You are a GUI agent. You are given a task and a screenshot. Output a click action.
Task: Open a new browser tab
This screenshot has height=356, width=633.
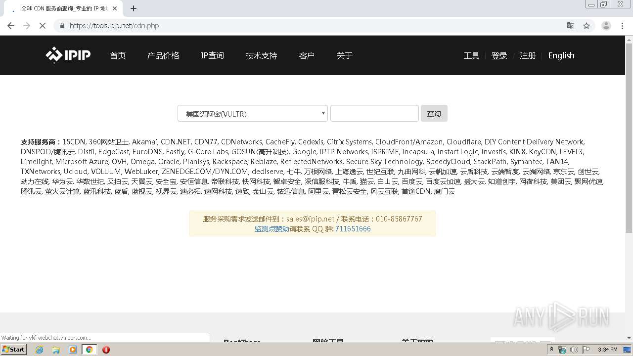[x=134, y=8]
